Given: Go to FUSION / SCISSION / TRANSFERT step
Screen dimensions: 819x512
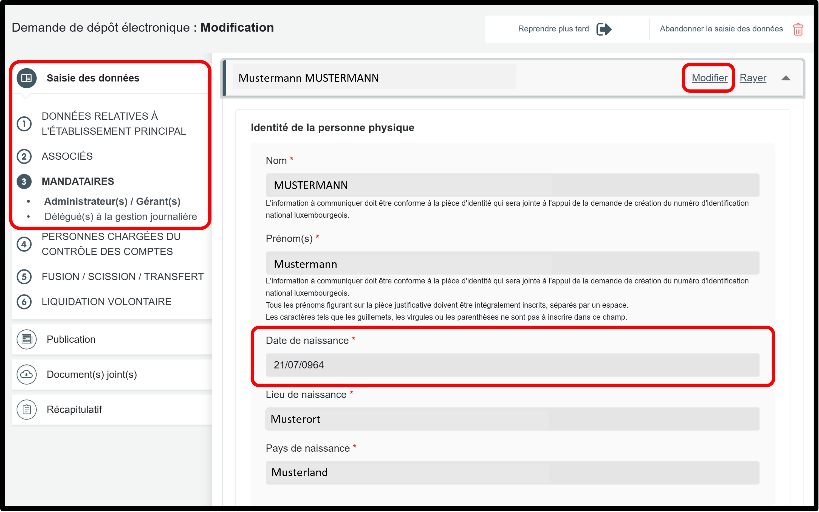Looking at the screenshot, I should point(123,277).
